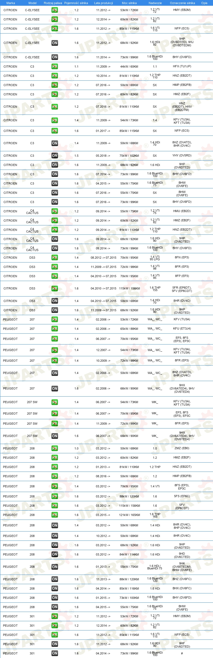Click production date 11.2013 -> cell

103,579
